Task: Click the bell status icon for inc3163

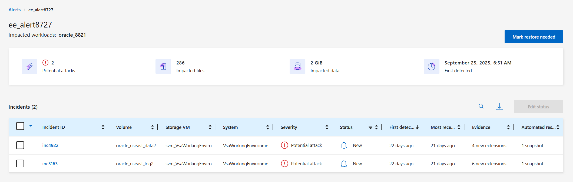Action: 344,164
